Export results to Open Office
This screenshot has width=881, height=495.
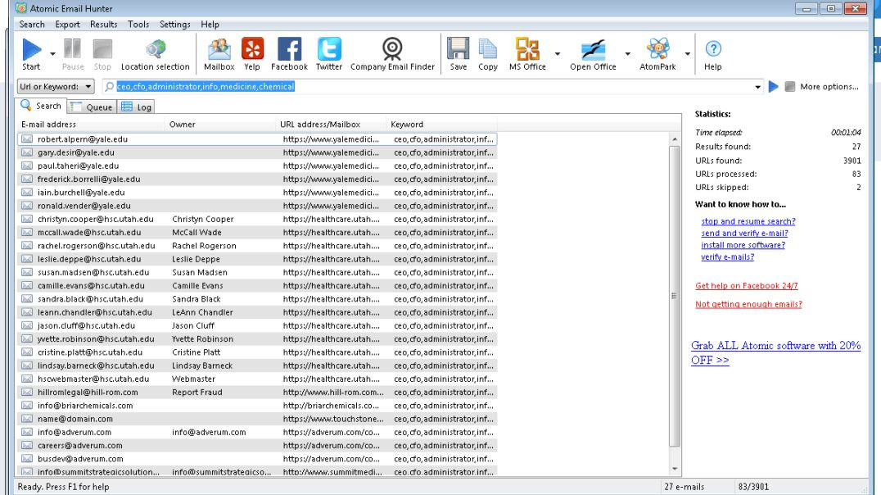[x=593, y=54]
